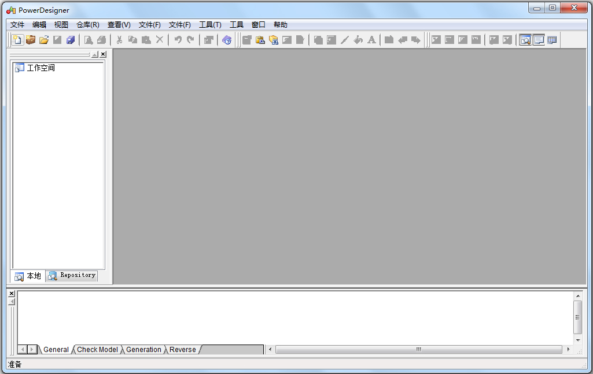Image resolution: width=593 pixels, height=374 pixels.
Task: Close the browser panel with its X
Action: (103, 54)
